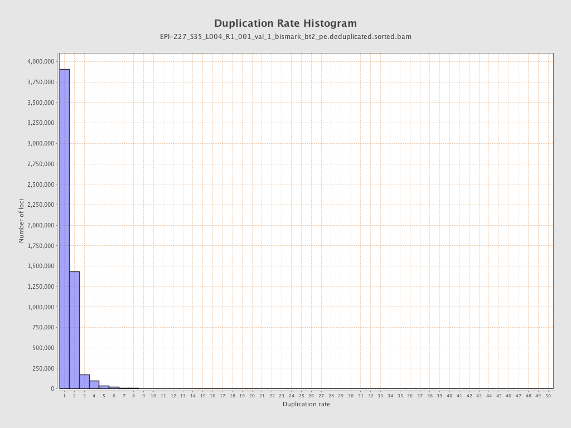Image resolution: width=571 pixels, height=428 pixels.
Task: Click the 2,750,000 y-axis tick label
Action: click(x=41, y=164)
